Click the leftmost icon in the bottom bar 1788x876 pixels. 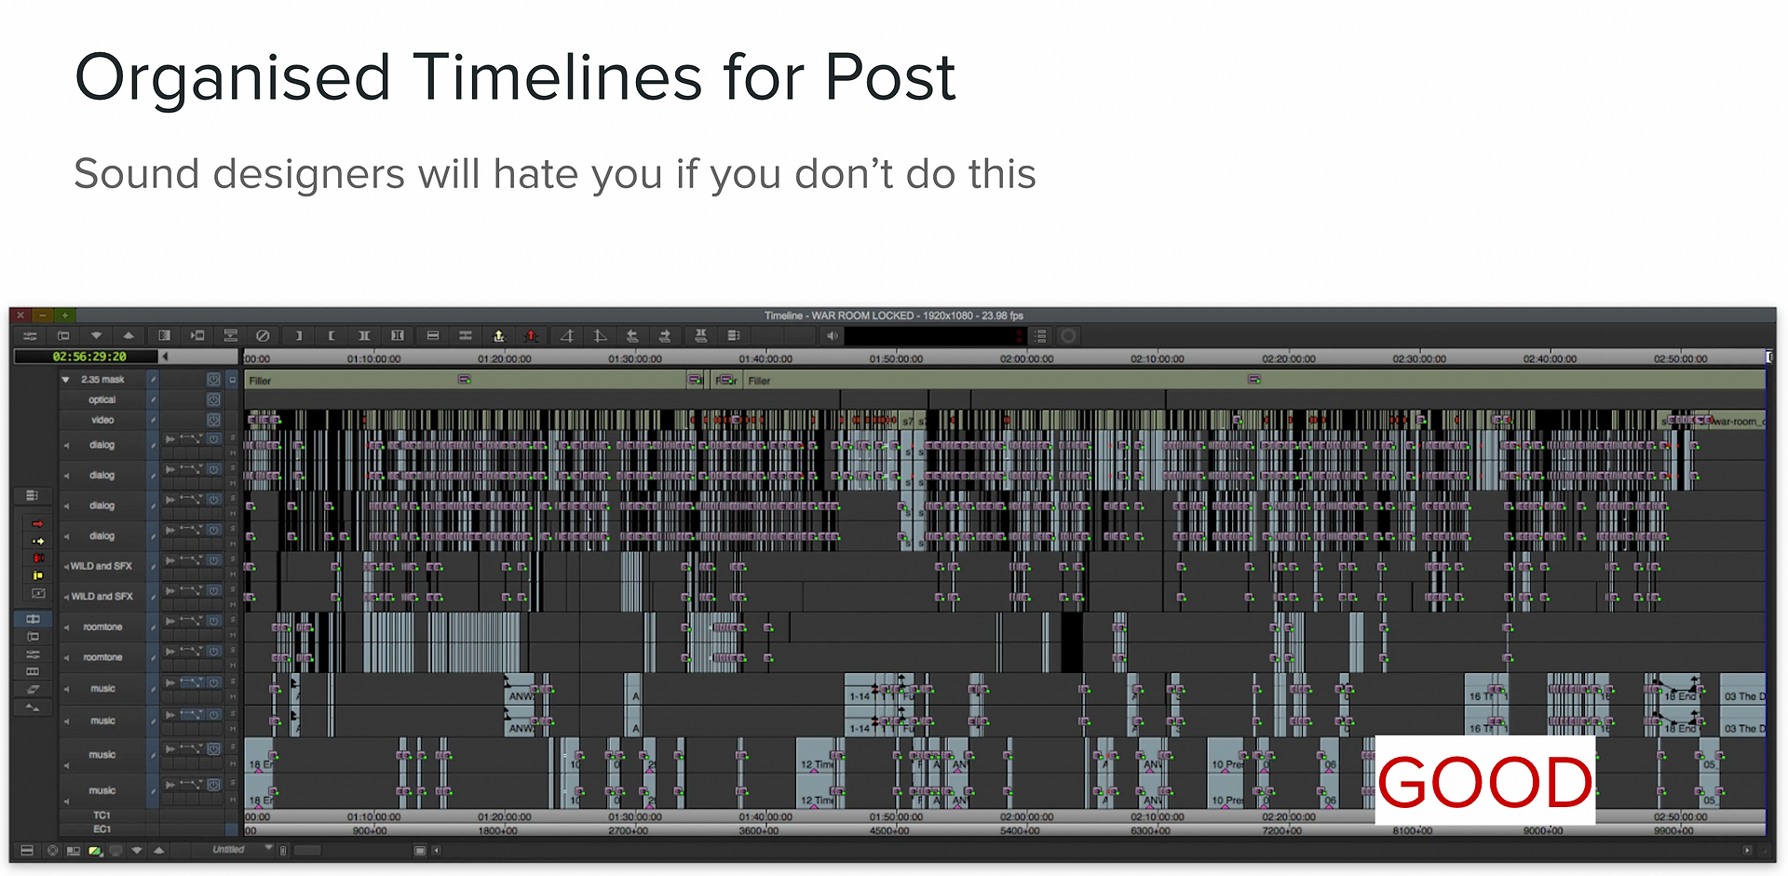27,851
